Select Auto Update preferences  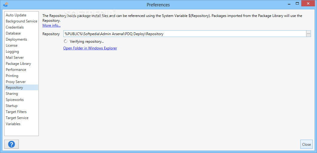click(22, 15)
